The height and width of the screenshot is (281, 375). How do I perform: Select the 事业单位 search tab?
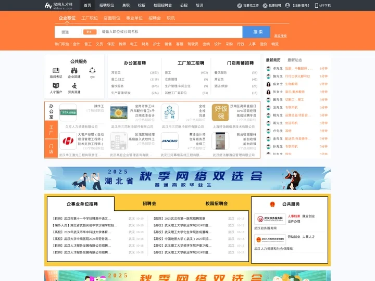pyautogui.click(x=134, y=18)
